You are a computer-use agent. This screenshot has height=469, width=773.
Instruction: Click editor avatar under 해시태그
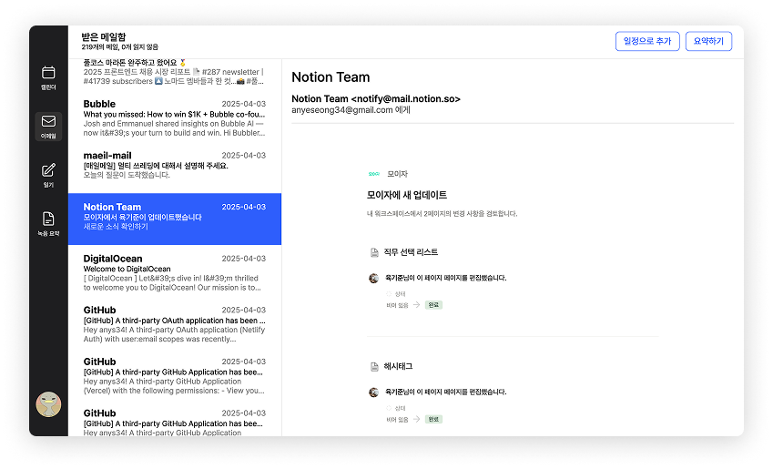tap(373, 393)
